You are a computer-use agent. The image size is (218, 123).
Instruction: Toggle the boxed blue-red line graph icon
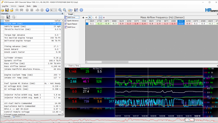tap(100, 18)
